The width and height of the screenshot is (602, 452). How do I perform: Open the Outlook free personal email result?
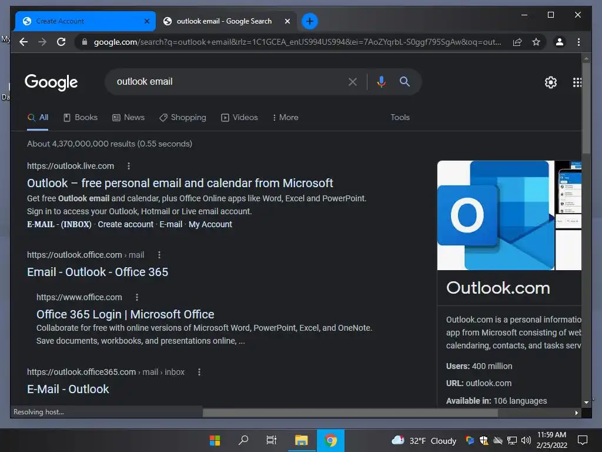(180, 184)
